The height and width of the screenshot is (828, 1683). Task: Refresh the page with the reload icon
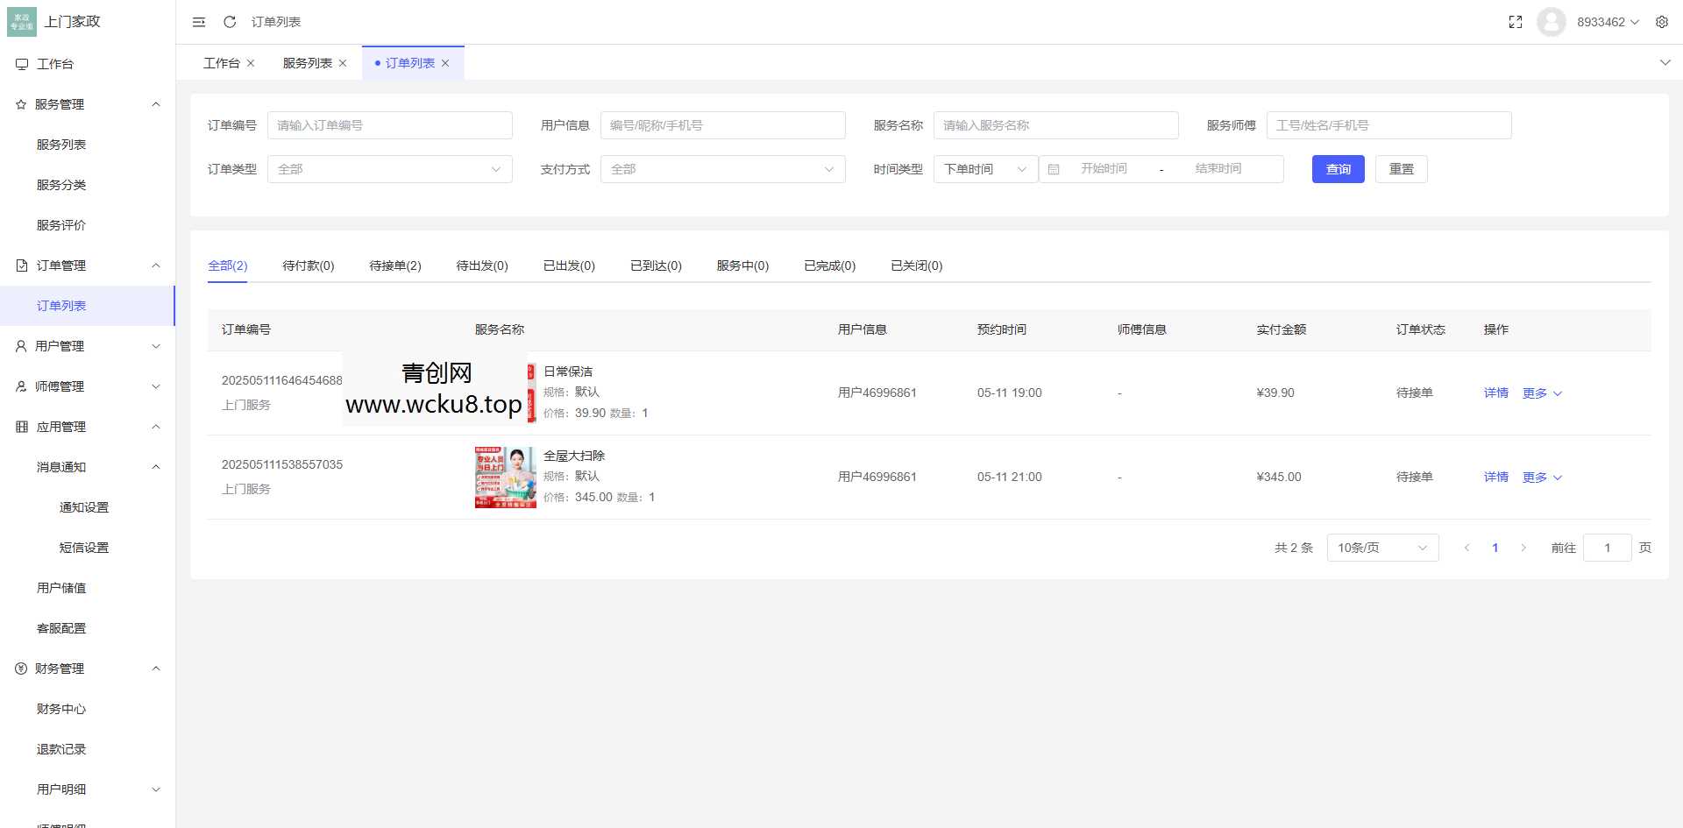230,22
